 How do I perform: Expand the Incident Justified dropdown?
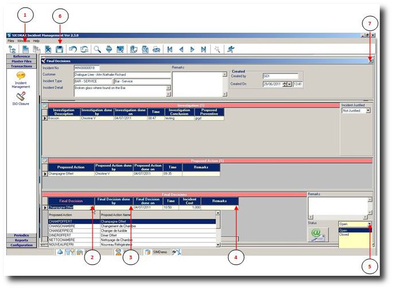tap(368, 110)
